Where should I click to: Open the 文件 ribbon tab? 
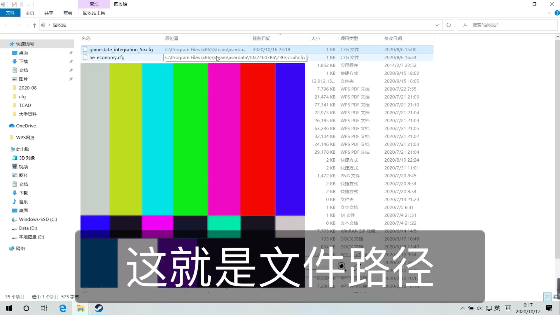10,13
